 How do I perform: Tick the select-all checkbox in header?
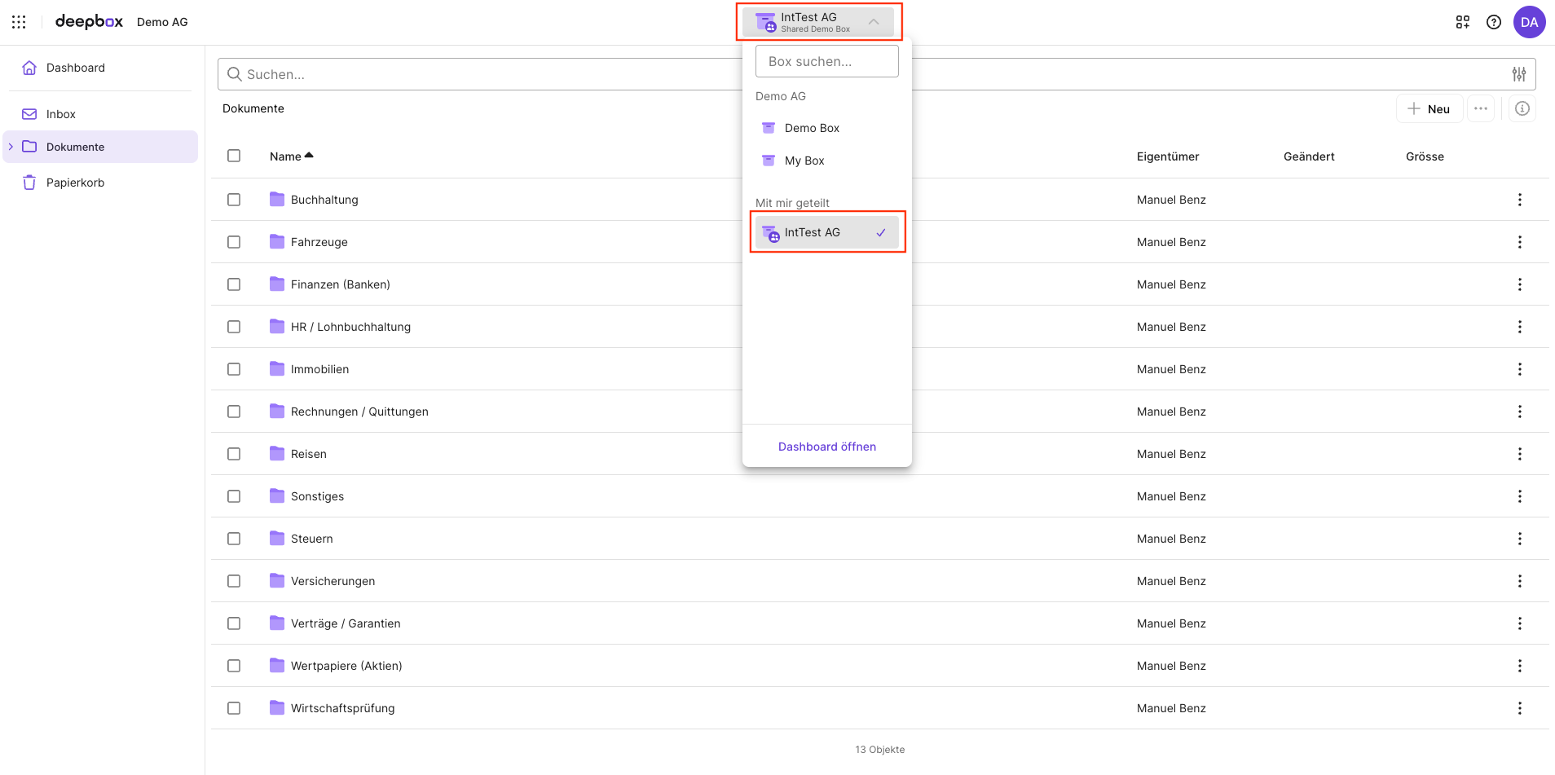(x=234, y=156)
